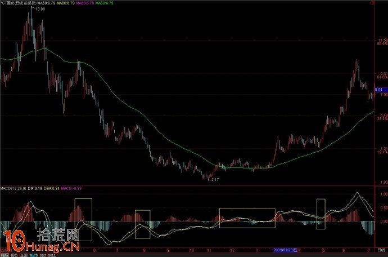The height and width of the screenshot is (257, 388).
Task: Switch to the BOLL indicator tab
Action: (x=52, y=255)
